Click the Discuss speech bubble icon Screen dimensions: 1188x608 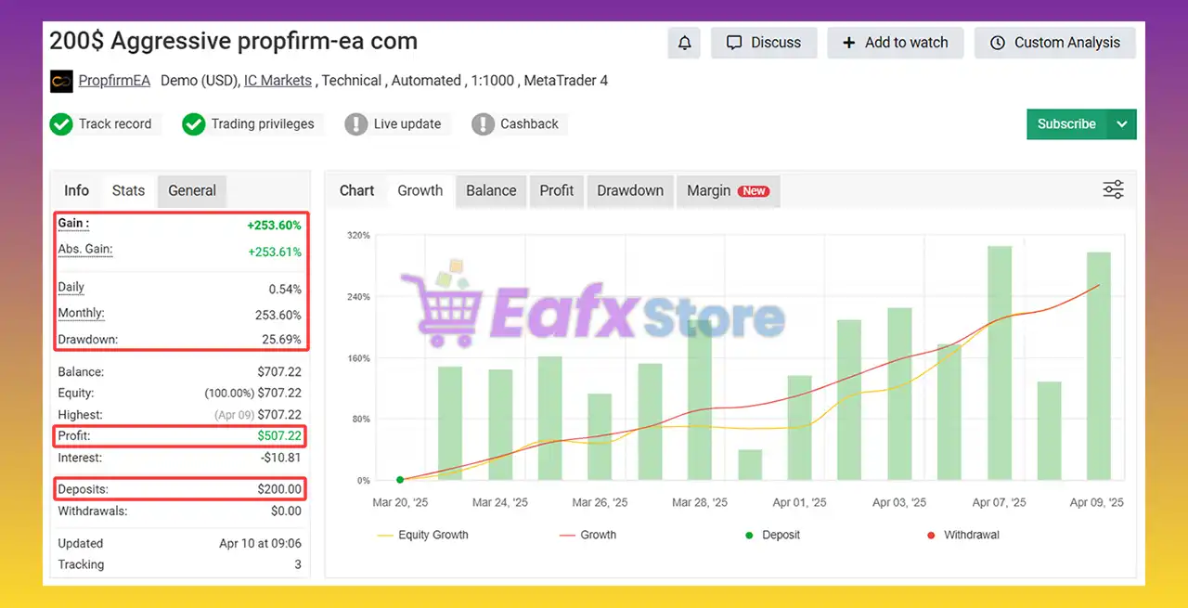pyautogui.click(x=734, y=42)
